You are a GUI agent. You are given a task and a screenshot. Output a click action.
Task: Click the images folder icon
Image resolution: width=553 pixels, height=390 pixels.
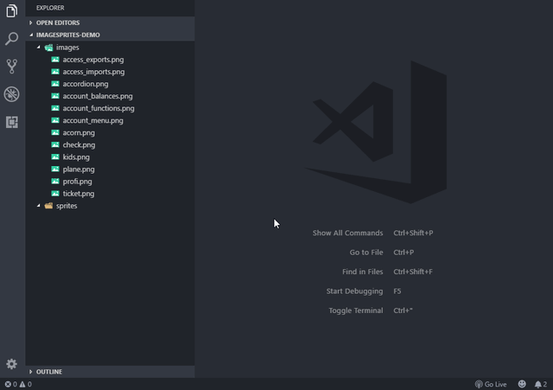48,48
